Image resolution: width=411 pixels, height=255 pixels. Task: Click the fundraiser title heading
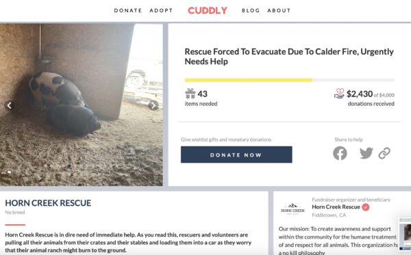coord(289,57)
